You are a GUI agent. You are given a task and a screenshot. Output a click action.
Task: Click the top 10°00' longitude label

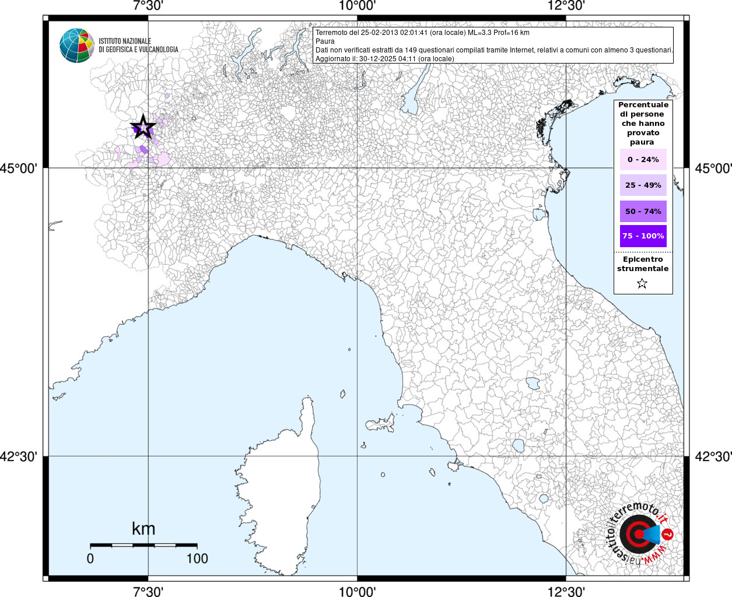click(x=357, y=6)
